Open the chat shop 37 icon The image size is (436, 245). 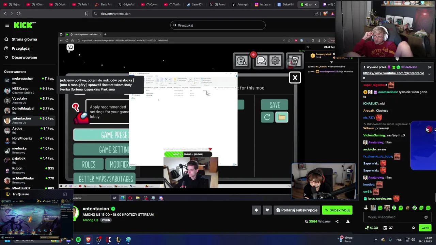tap(388, 228)
